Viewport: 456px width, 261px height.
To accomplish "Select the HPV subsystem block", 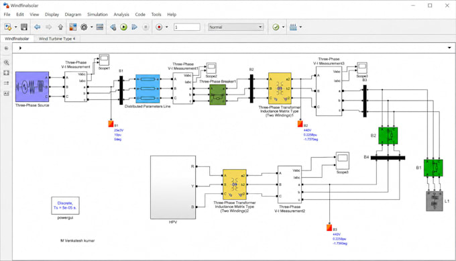I will point(173,187).
